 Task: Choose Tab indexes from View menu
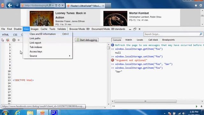coord(47,47)
